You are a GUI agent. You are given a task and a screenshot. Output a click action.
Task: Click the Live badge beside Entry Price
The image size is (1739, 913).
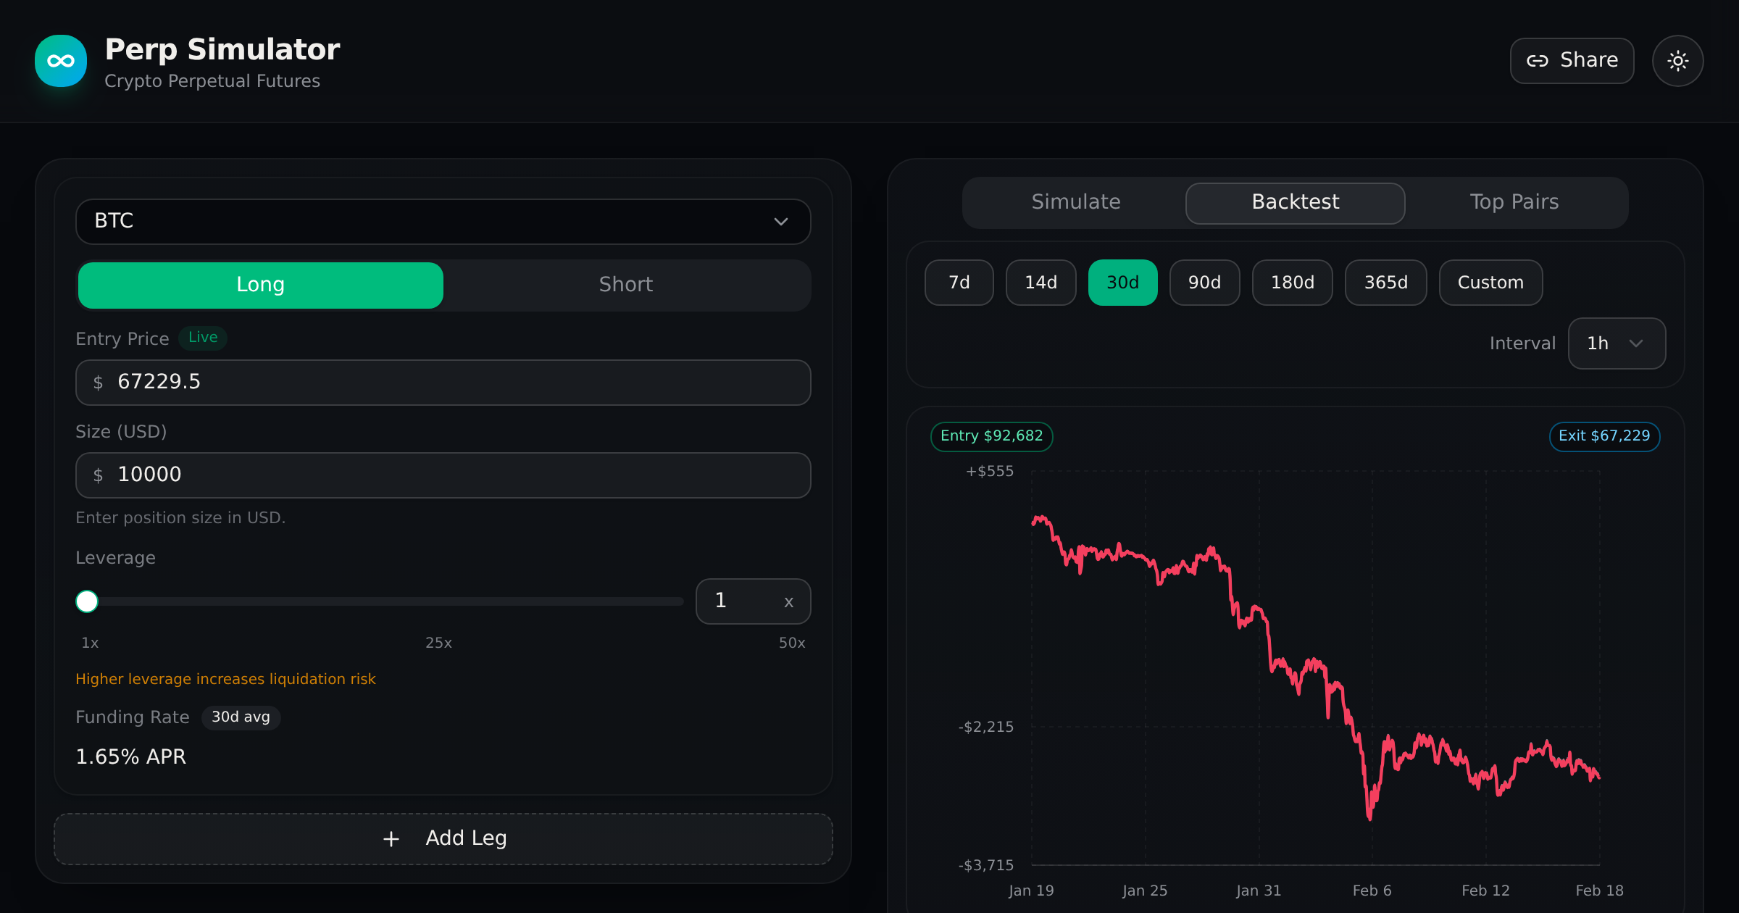[203, 338]
